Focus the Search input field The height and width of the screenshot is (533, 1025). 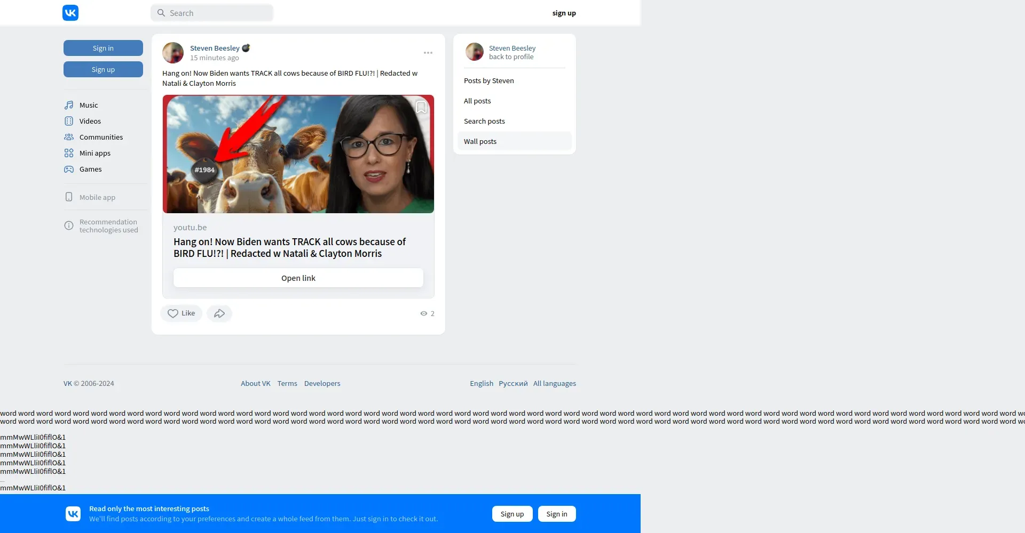click(x=212, y=13)
